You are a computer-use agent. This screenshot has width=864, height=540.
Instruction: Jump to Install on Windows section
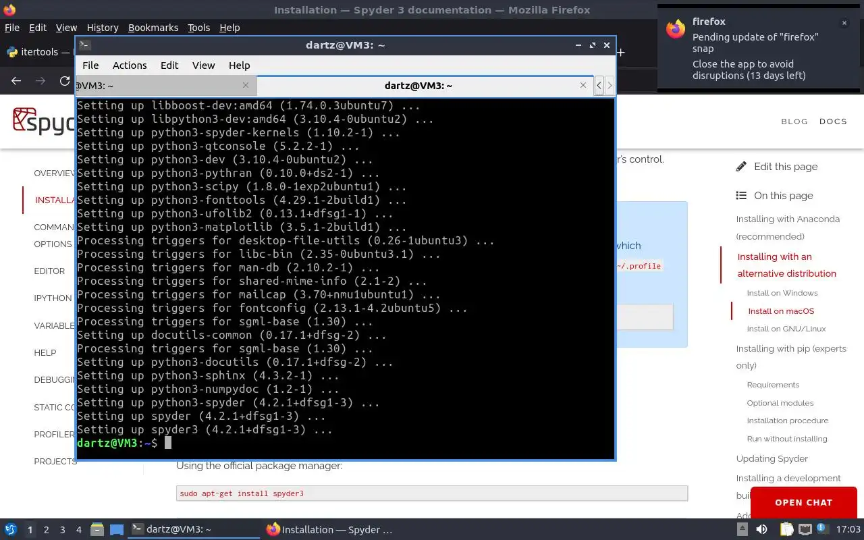pos(782,293)
